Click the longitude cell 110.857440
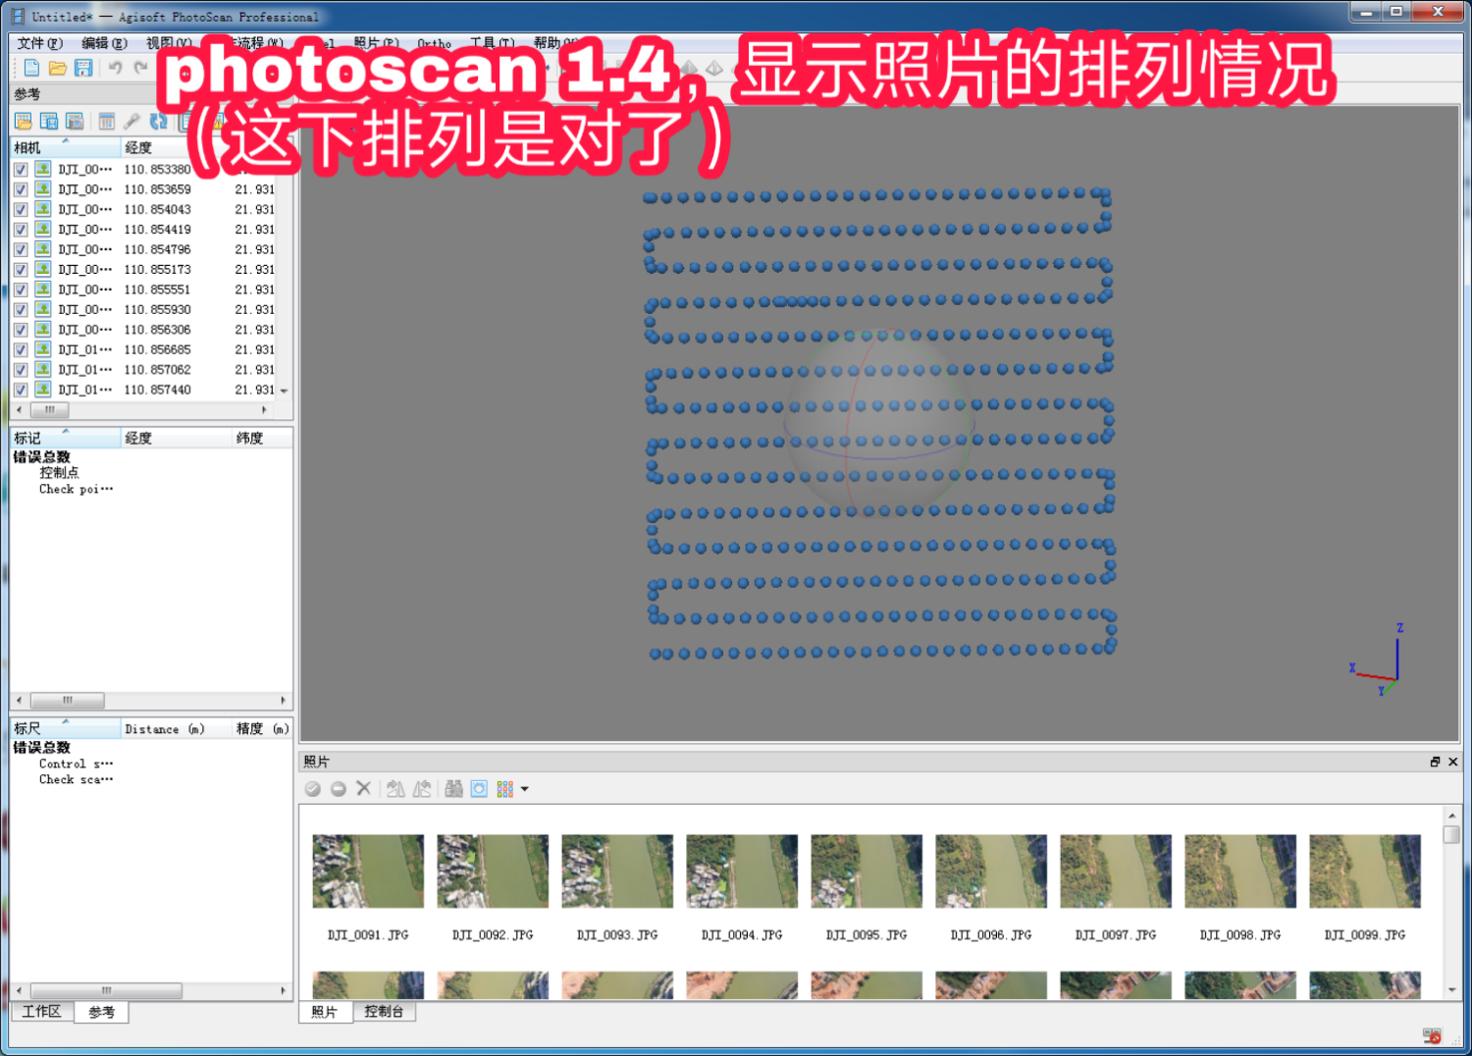The image size is (1472, 1056). tap(157, 390)
